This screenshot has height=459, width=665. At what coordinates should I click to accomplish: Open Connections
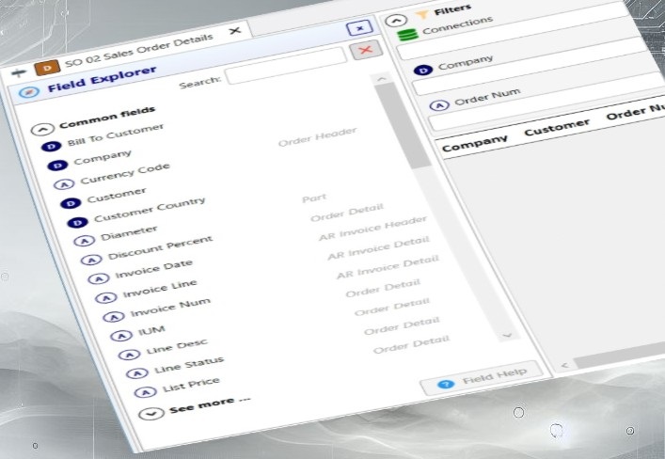tap(458, 25)
